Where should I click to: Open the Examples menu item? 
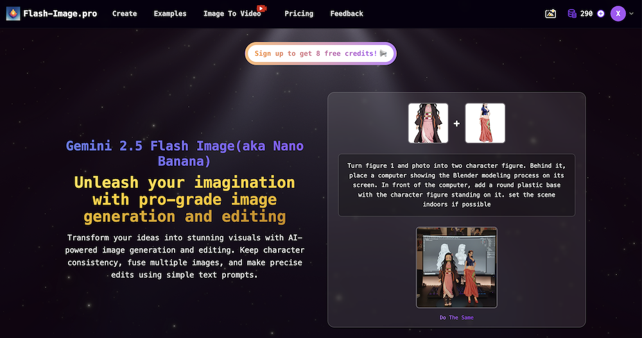coord(170,13)
